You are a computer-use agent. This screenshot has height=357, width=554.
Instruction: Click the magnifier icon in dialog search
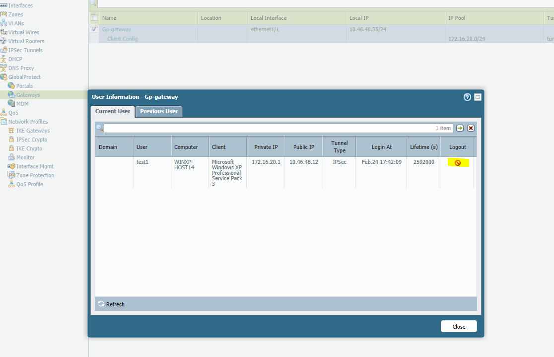pos(100,128)
